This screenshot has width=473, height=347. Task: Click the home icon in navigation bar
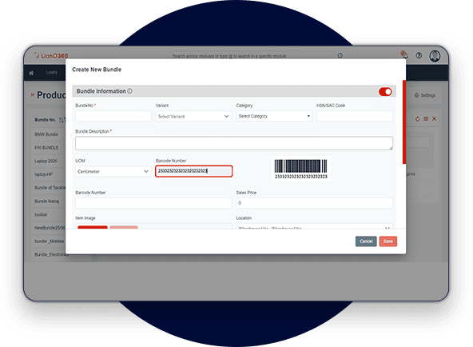[31, 73]
